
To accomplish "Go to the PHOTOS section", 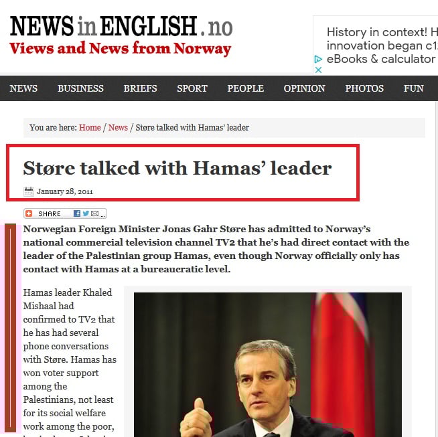I will click(x=364, y=88).
